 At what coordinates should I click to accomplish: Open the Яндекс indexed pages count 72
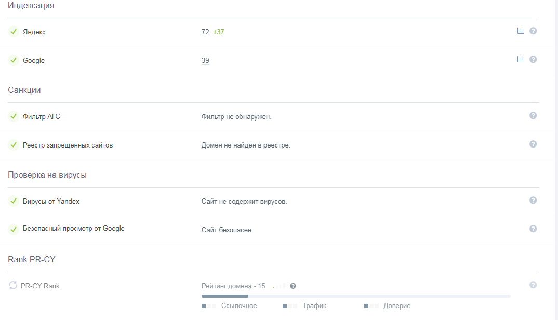pos(205,32)
